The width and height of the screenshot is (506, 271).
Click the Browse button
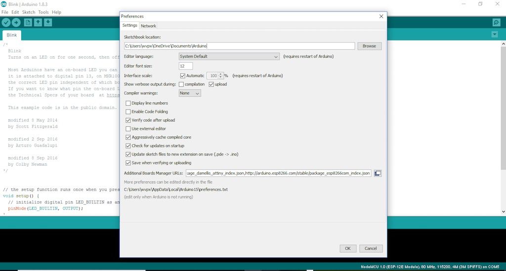click(369, 46)
